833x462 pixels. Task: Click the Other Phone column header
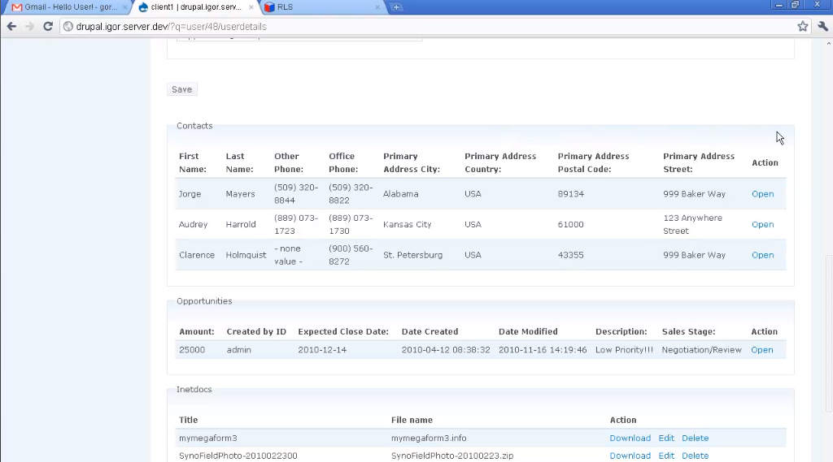click(x=289, y=162)
